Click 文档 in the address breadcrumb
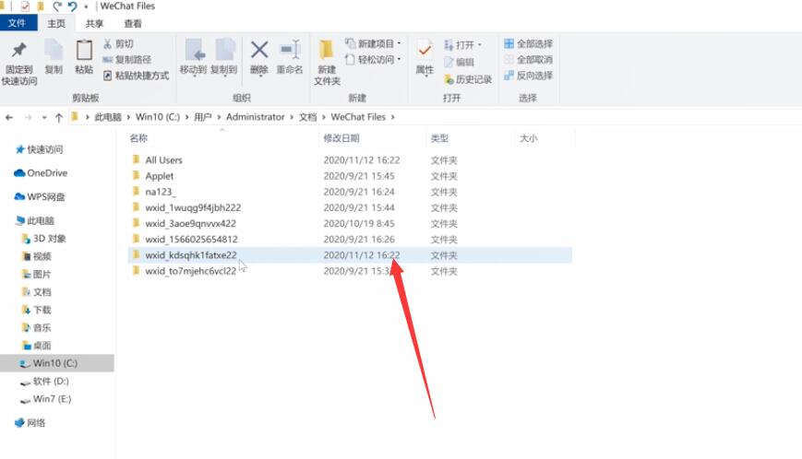 click(307, 117)
